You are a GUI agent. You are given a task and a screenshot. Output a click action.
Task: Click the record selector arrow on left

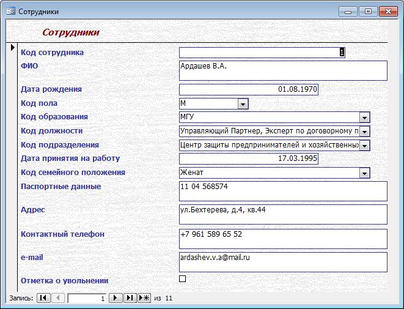click(12, 47)
